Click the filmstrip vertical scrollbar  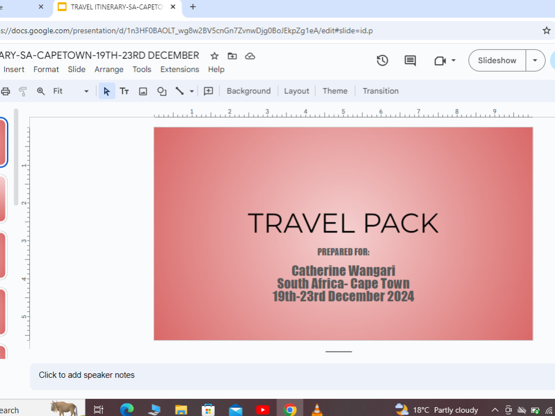(x=16, y=157)
